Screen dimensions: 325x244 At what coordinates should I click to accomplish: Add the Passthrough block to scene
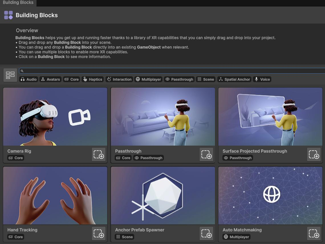click(x=206, y=154)
